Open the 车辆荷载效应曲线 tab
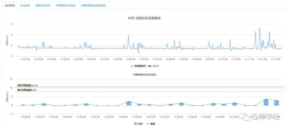The height and width of the screenshot is (126, 301). click(66, 5)
